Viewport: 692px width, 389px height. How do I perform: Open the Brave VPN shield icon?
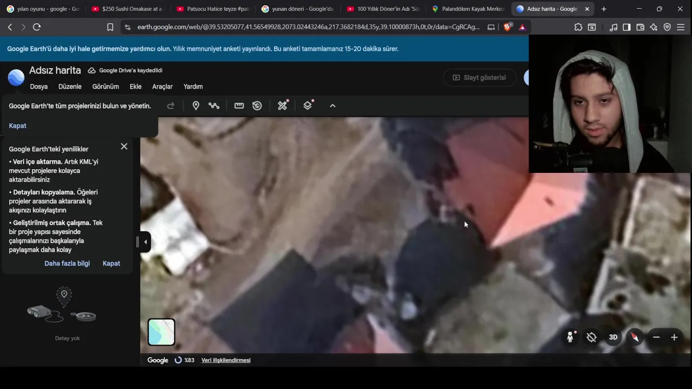coord(667,27)
